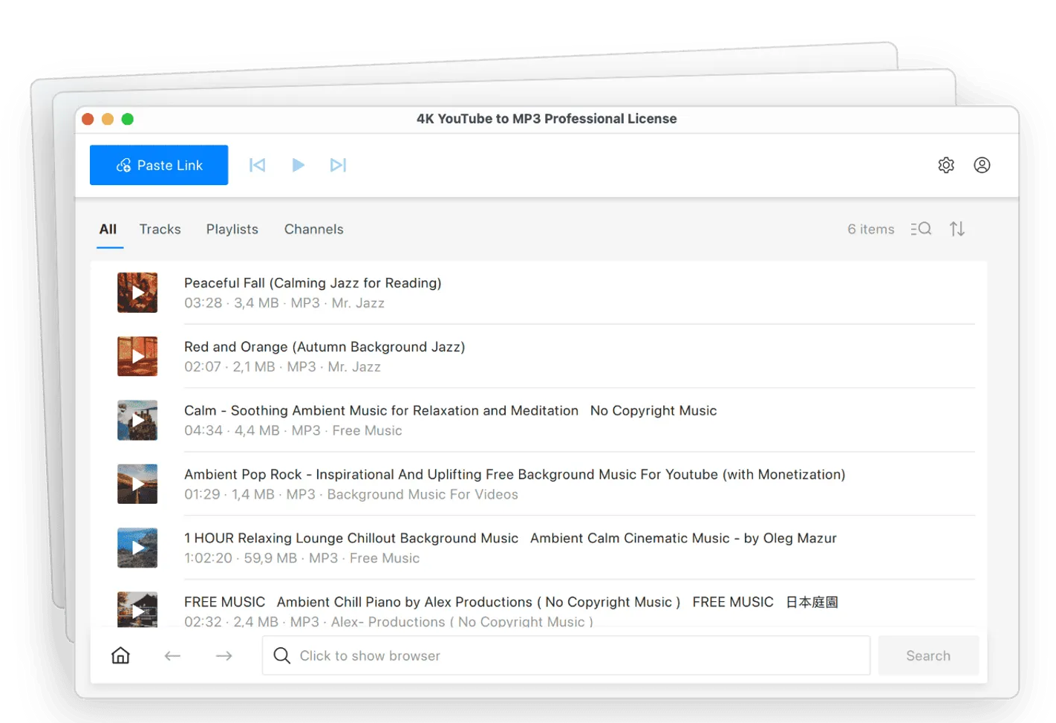Focus the 'Click to show browser' field
This screenshot has height=723, width=1056.
click(x=566, y=655)
